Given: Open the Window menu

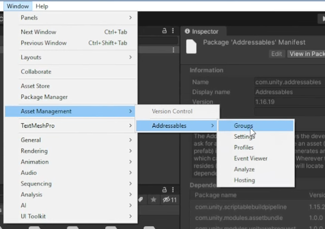Looking at the screenshot, I should 18,6.
